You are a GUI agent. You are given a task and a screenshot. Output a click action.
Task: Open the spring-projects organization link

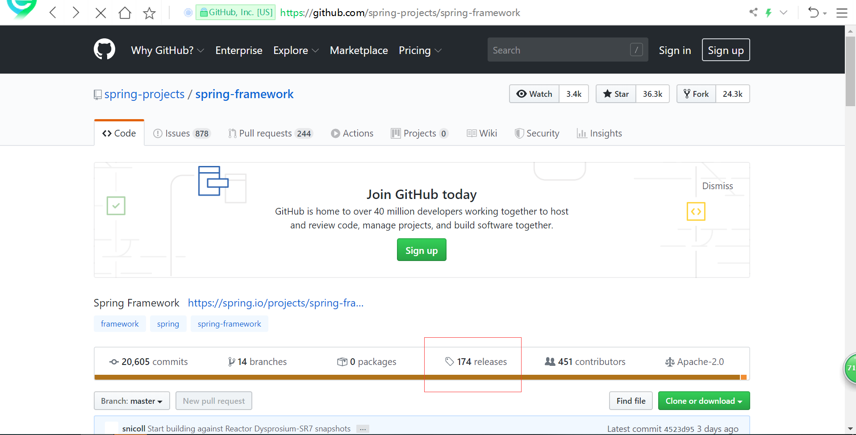pos(144,94)
